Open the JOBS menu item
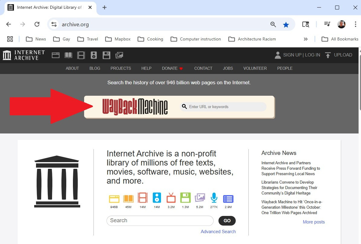This screenshot has height=244, width=361. click(x=228, y=68)
